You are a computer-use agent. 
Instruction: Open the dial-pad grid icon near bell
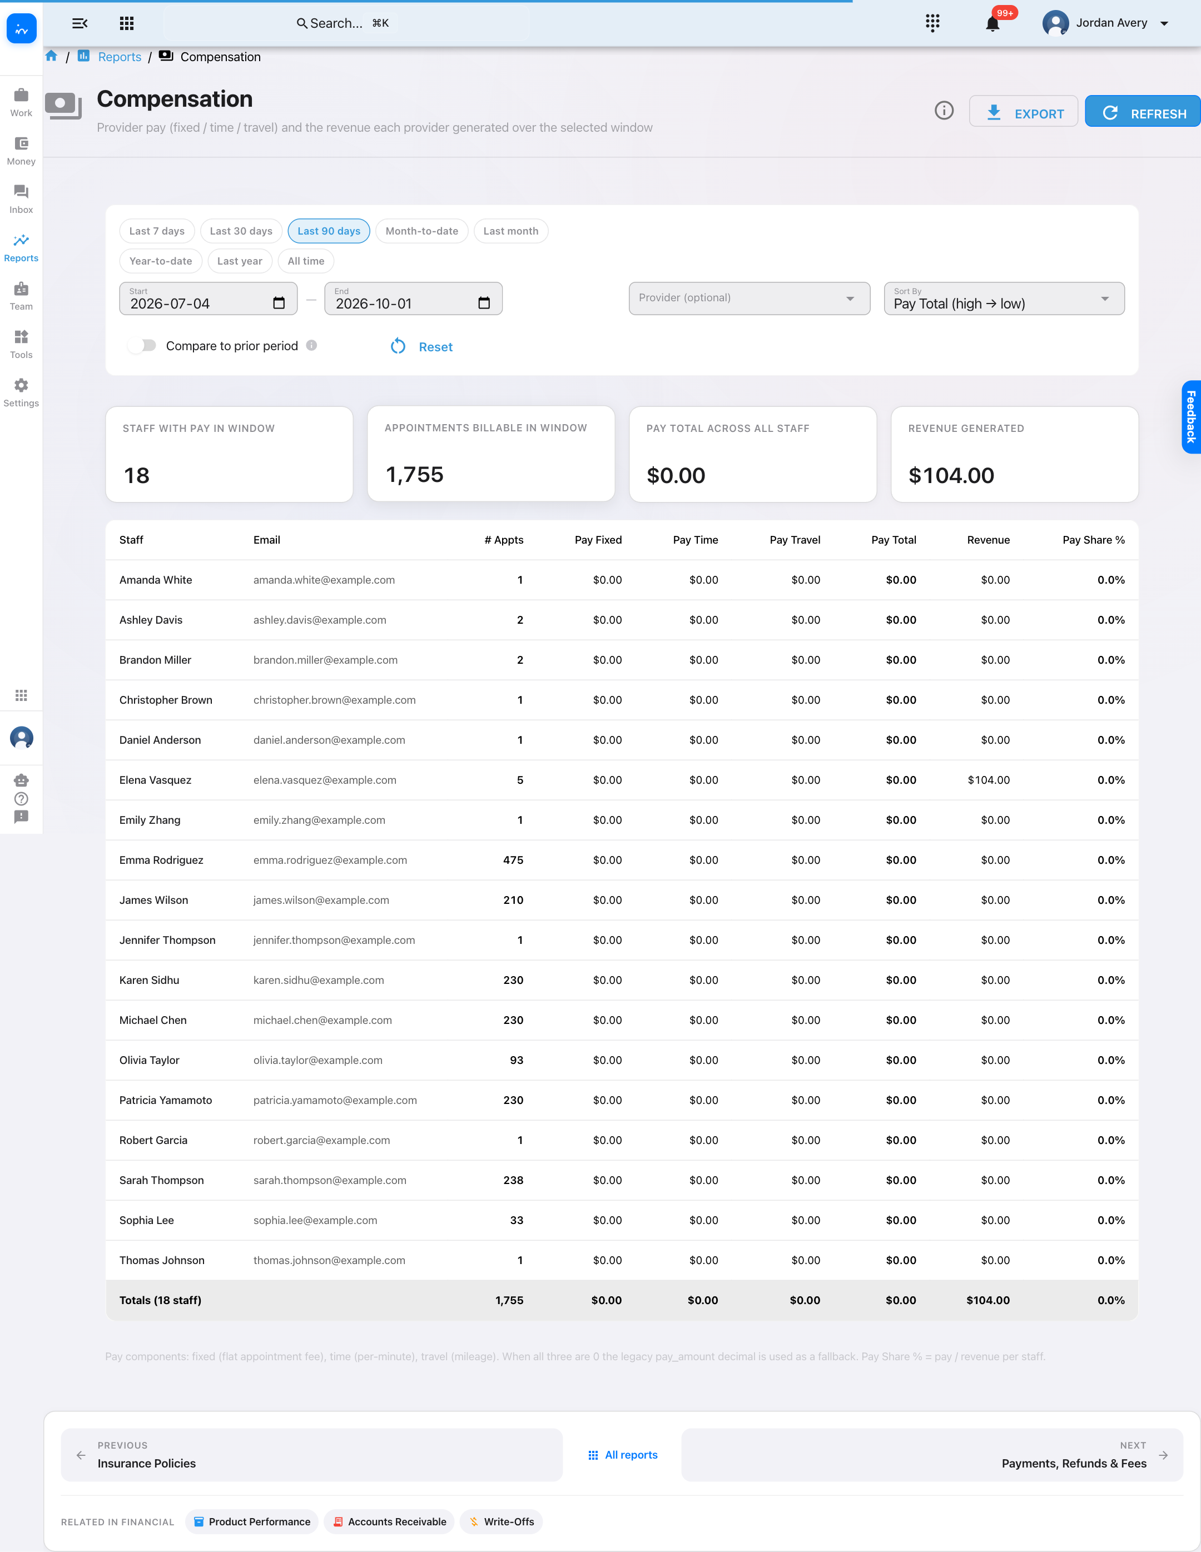point(932,23)
